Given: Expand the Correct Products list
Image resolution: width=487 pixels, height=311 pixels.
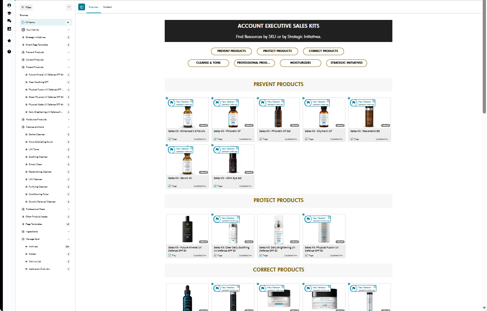Looking at the screenshot, I should point(69,60).
